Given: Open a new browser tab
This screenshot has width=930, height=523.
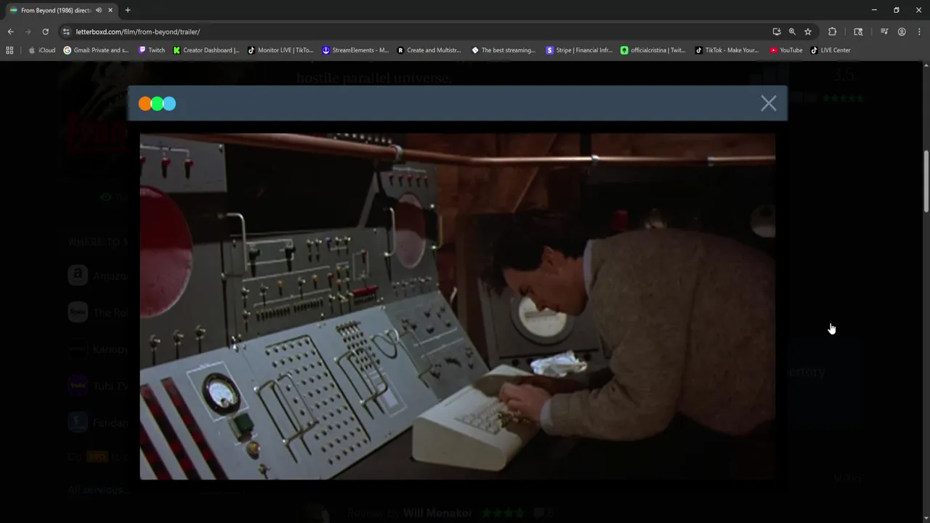Looking at the screenshot, I should [x=128, y=10].
